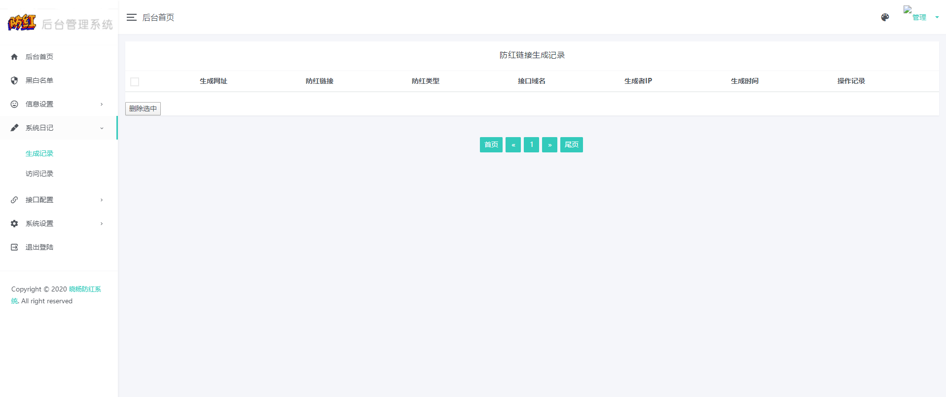
Task: Click the link chain icon for 接口配置
Action: point(14,200)
